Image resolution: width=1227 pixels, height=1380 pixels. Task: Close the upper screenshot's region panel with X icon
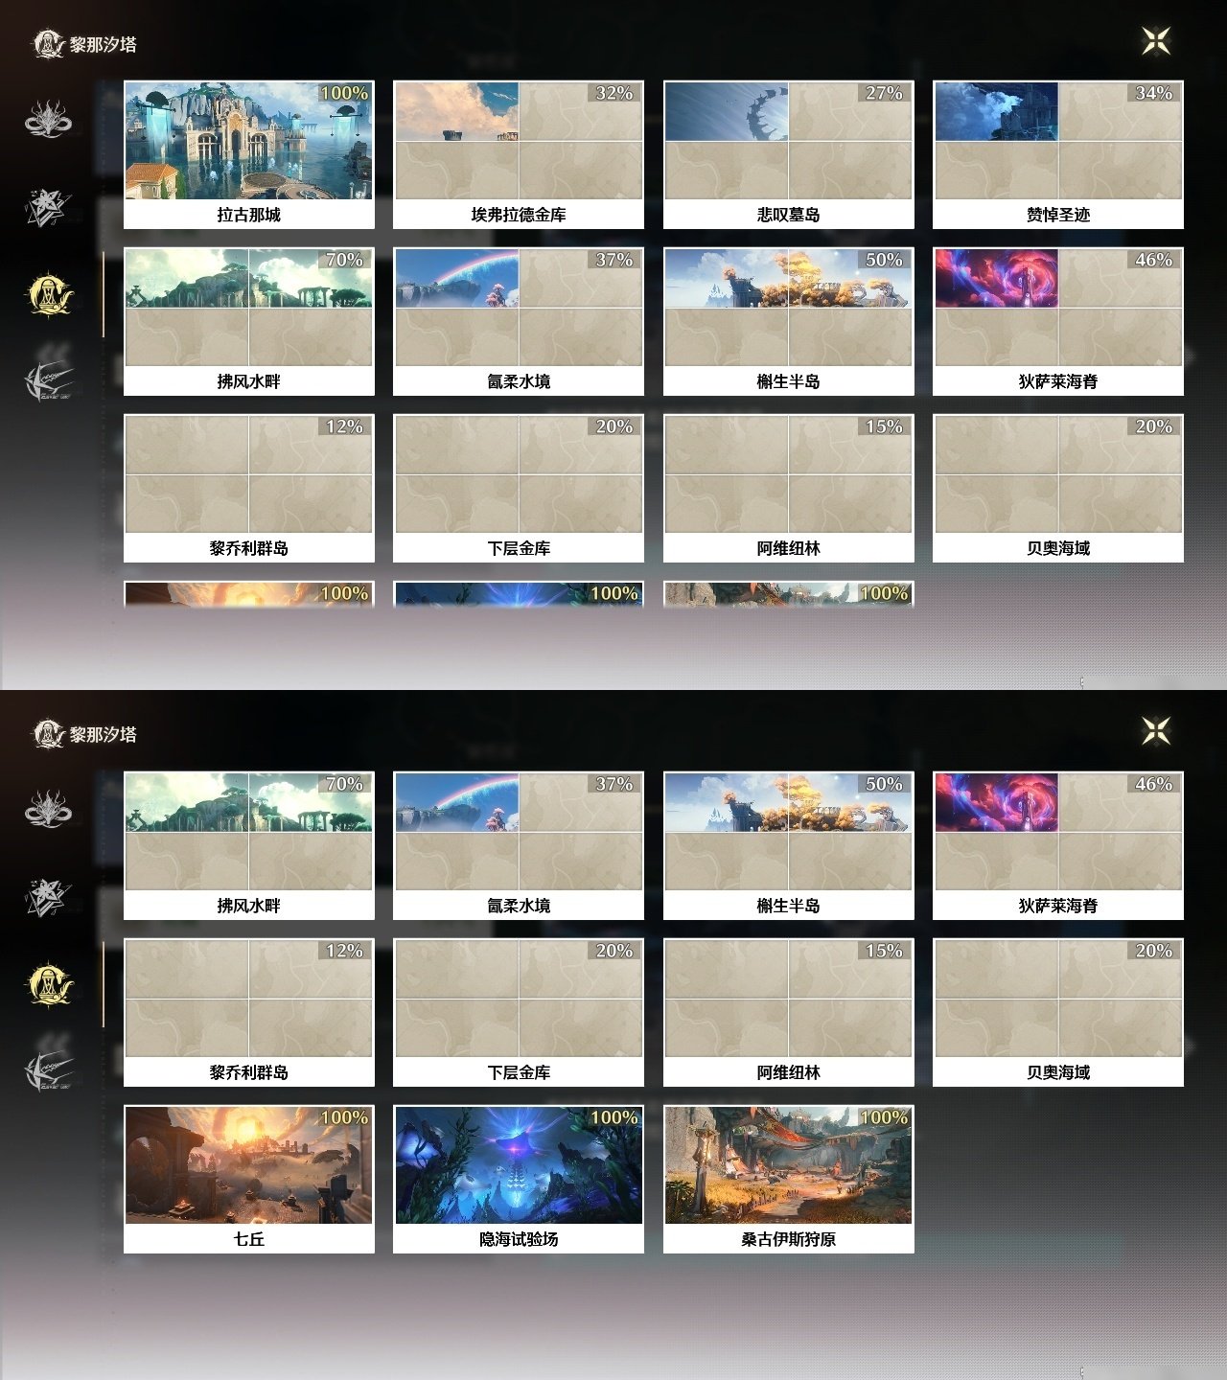coord(1156,41)
